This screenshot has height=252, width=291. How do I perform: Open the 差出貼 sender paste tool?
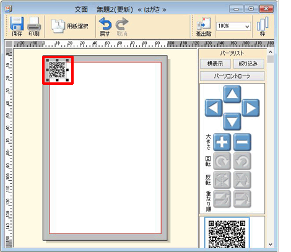tap(204, 27)
